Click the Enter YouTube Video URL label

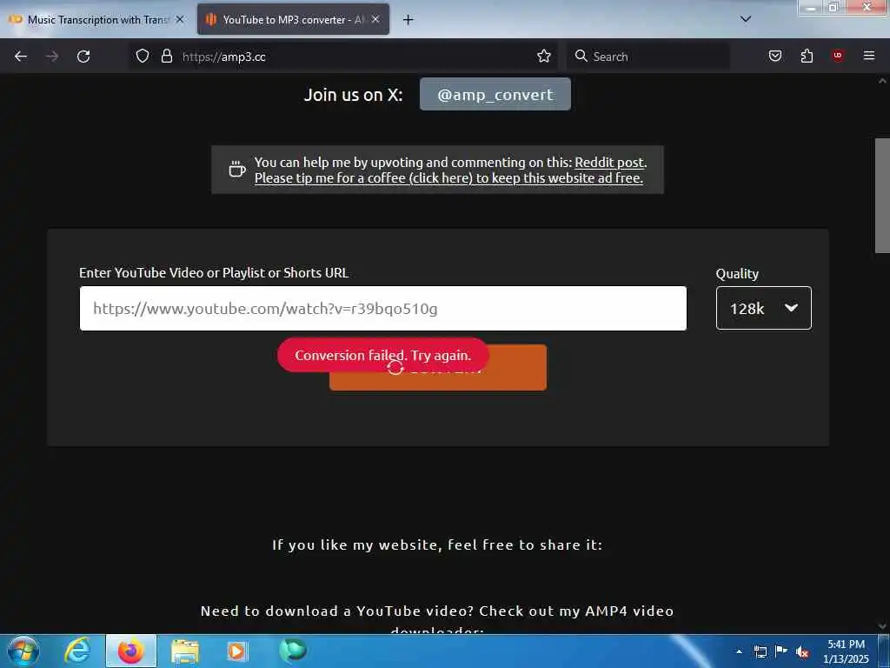[214, 272]
